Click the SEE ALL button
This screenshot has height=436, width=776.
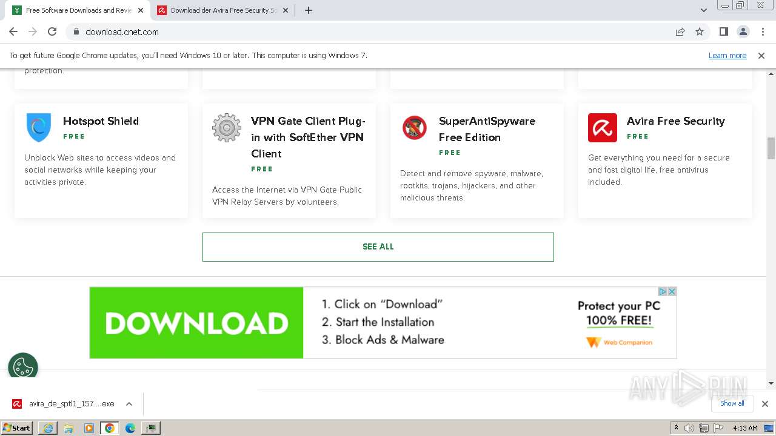378,247
